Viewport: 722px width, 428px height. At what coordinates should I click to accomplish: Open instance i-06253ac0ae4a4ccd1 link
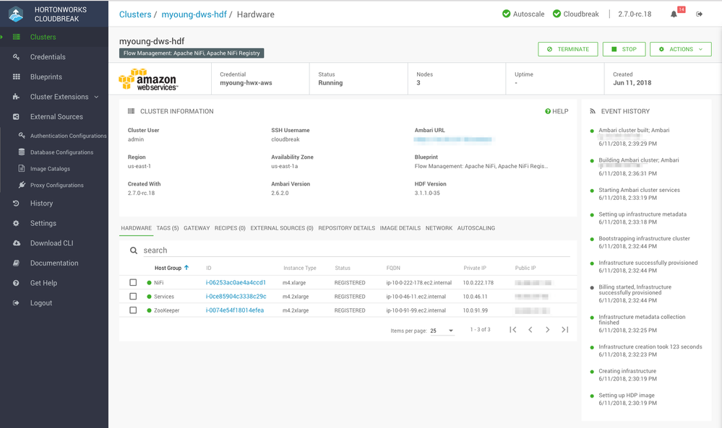click(x=236, y=282)
